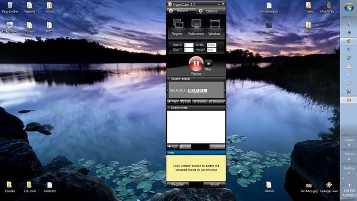Open the Leauge1.wav audio file

pyautogui.click(x=329, y=187)
